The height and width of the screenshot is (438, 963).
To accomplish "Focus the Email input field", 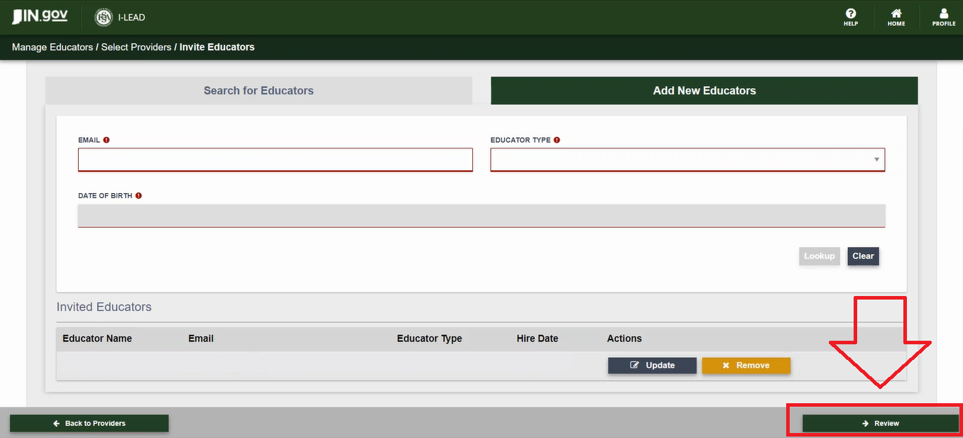I will [x=275, y=160].
